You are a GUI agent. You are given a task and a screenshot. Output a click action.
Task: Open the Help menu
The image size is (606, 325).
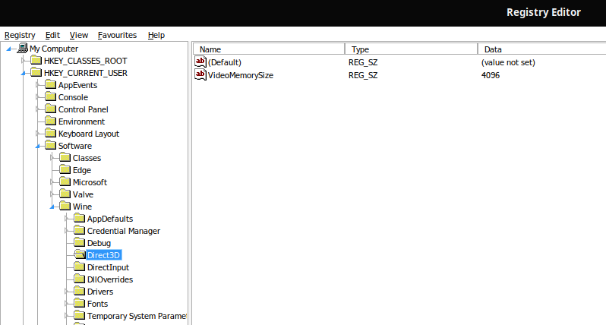(x=156, y=35)
